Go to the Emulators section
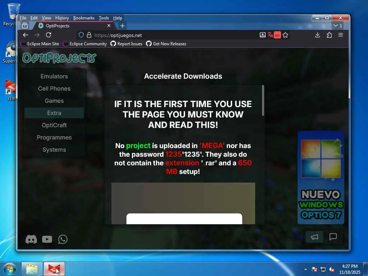Viewport: 368px width, 276px height. point(54,76)
